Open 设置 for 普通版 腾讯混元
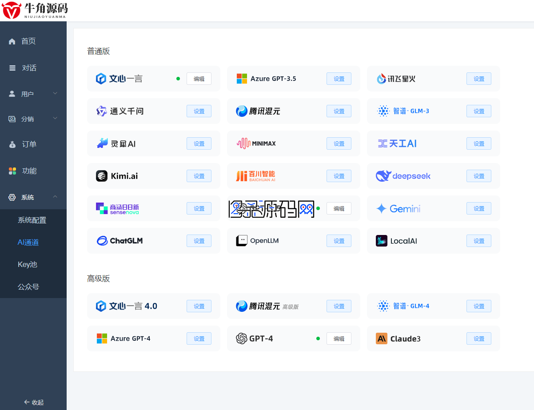Image resolution: width=534 pixels, height=410 pixels. (x=339, y=111)
